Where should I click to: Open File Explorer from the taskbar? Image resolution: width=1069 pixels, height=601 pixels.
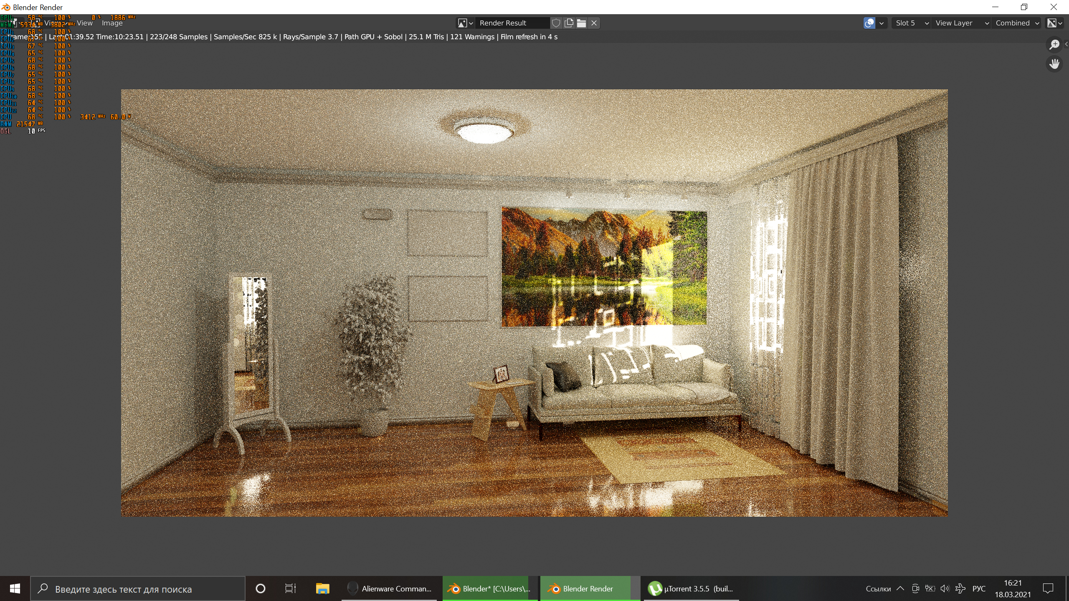click(x=322, y=589)
